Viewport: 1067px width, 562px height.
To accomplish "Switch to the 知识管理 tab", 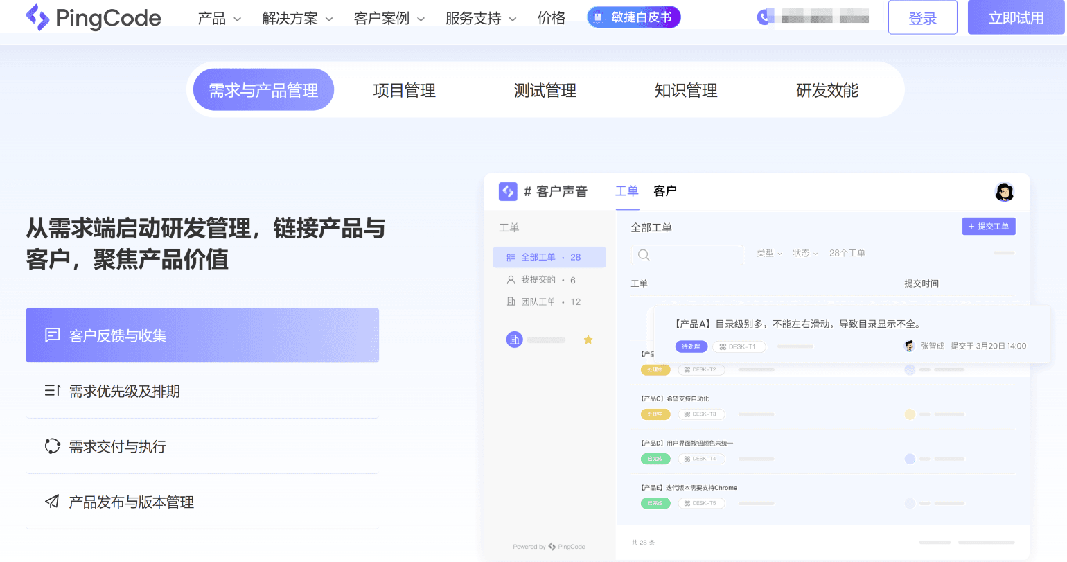I will click(x=686, y=90).
